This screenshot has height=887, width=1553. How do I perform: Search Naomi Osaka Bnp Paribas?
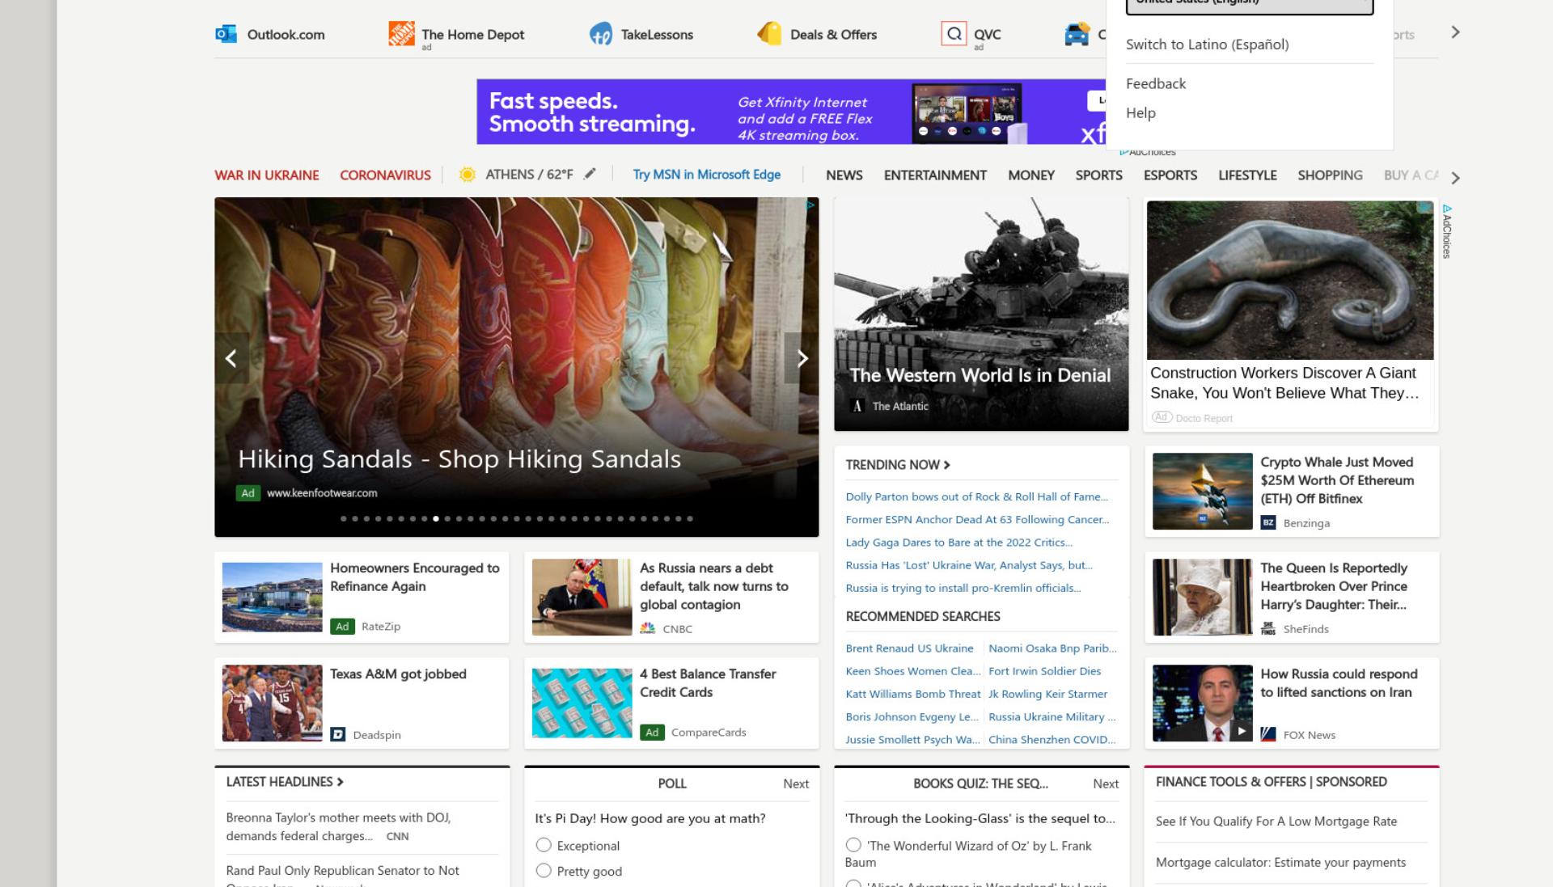tap(1052, 648)
